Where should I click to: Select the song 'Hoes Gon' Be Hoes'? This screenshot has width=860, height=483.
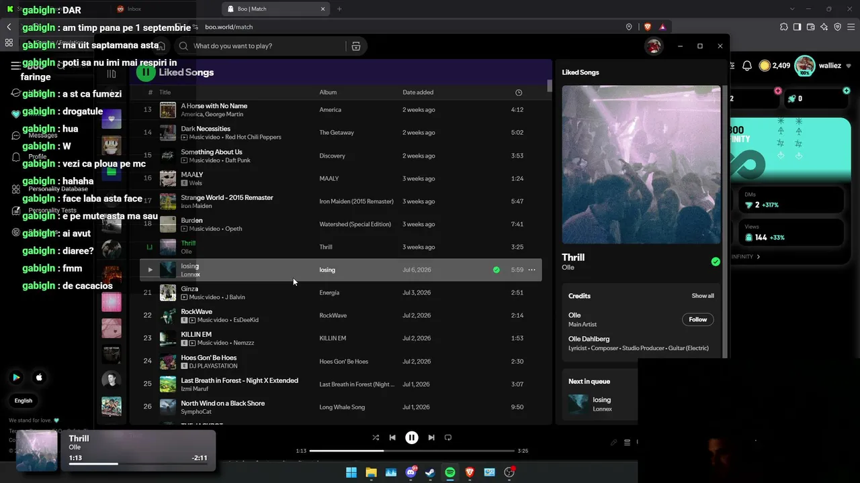click(x=209, y=358)
